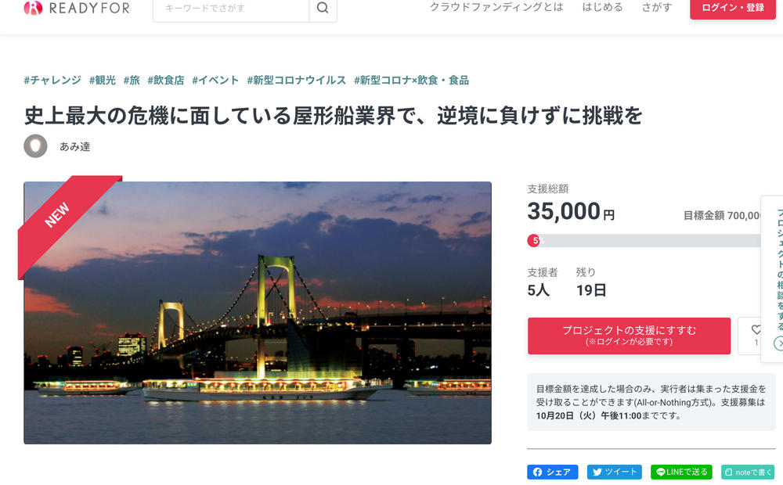The height and width of the screenshot is (485, 783).
Task: Click the funding progress bar
Action: [x=644, y=241]
